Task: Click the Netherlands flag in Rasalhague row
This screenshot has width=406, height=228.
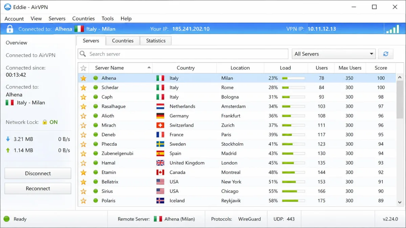Action: [x=160, y=106]
